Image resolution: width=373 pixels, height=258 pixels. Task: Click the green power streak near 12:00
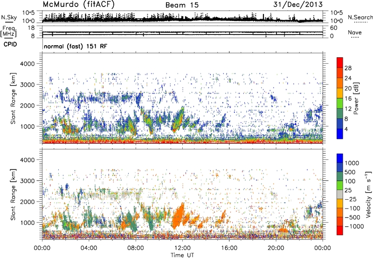pyautogui.click(x=178, y=120)
